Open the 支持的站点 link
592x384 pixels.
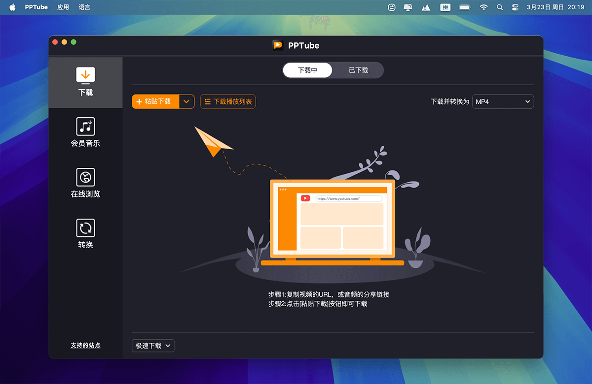85,346
